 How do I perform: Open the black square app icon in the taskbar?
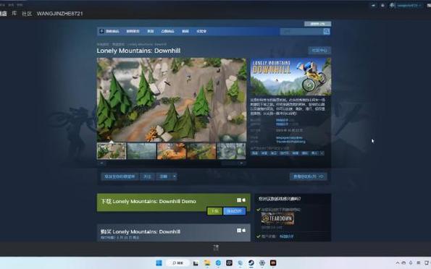[229, 263]
